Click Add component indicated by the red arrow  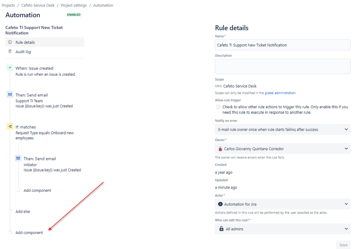[x=29, y=232]
